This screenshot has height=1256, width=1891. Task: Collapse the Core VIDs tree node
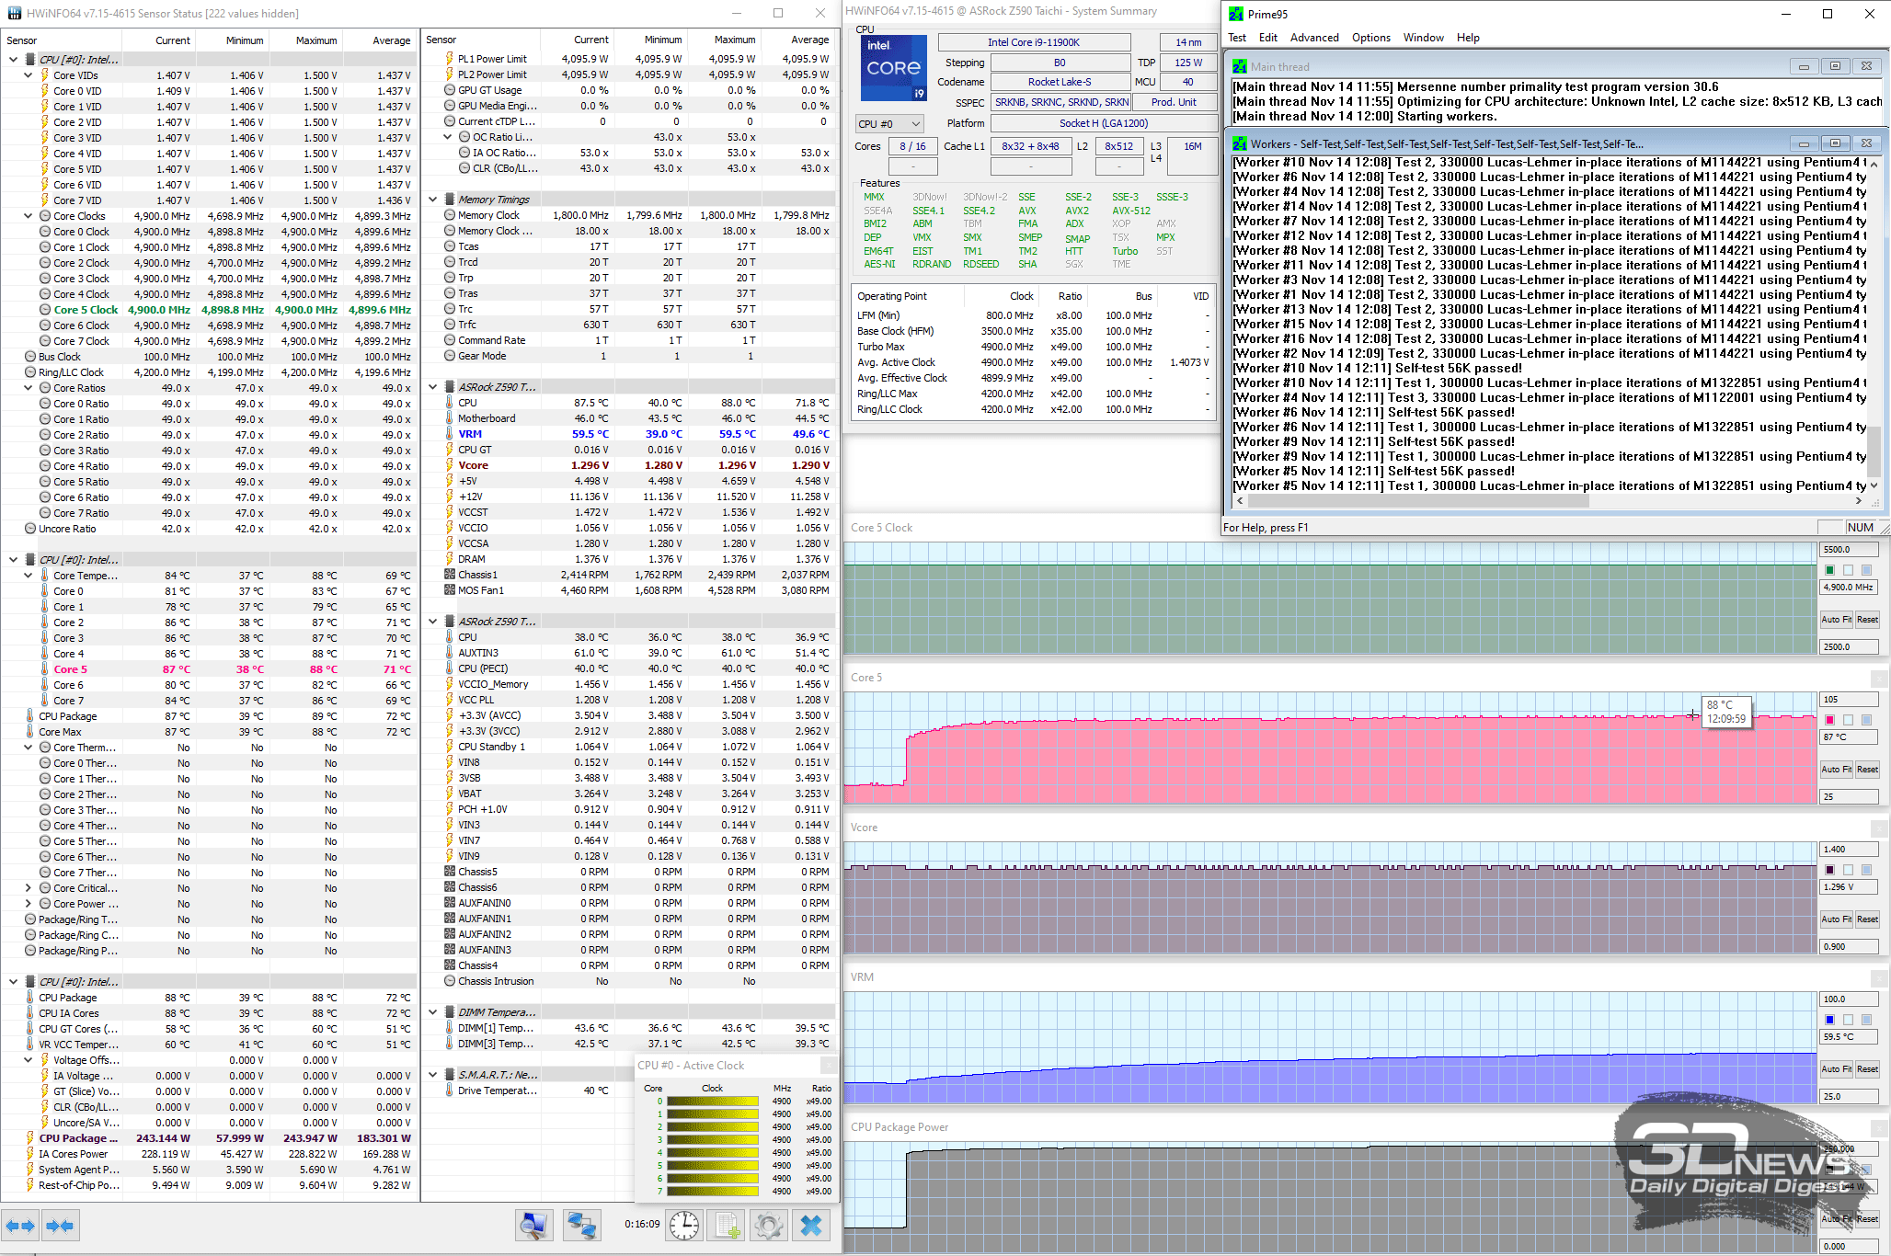(x=29, y=75)
